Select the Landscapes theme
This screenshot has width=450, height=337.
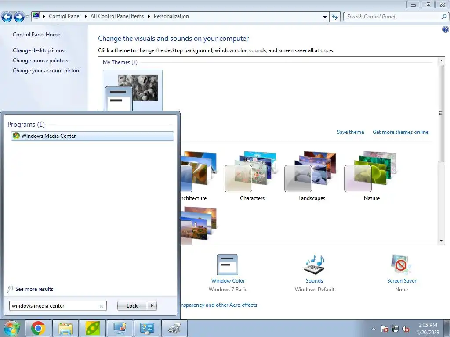(312, 176)
